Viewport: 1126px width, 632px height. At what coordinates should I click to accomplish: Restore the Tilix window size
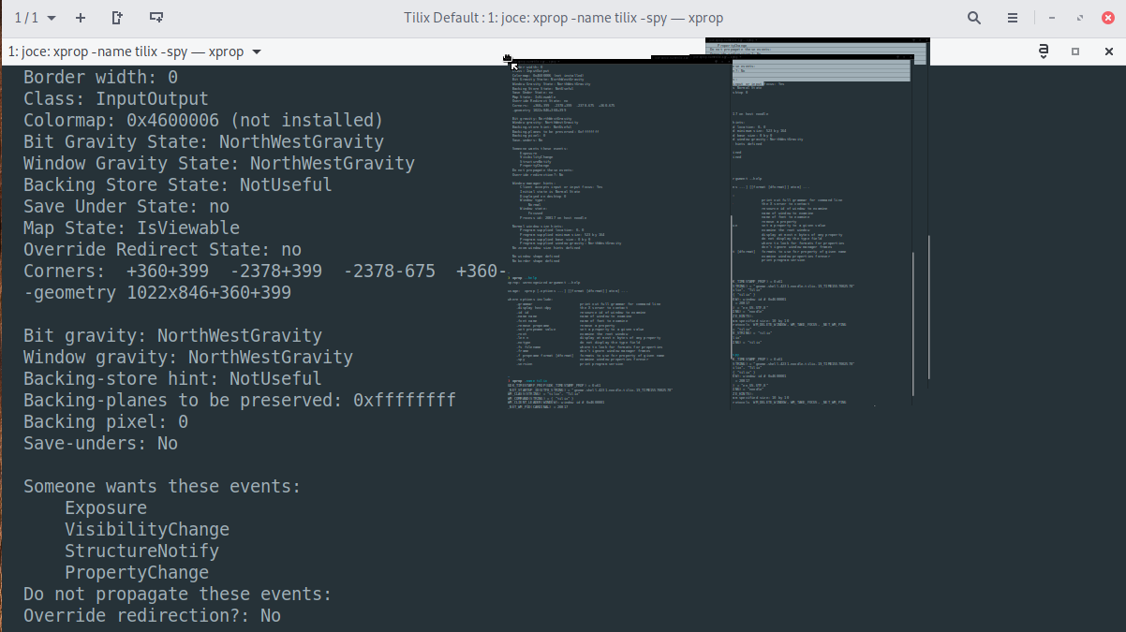(1080, 18)
